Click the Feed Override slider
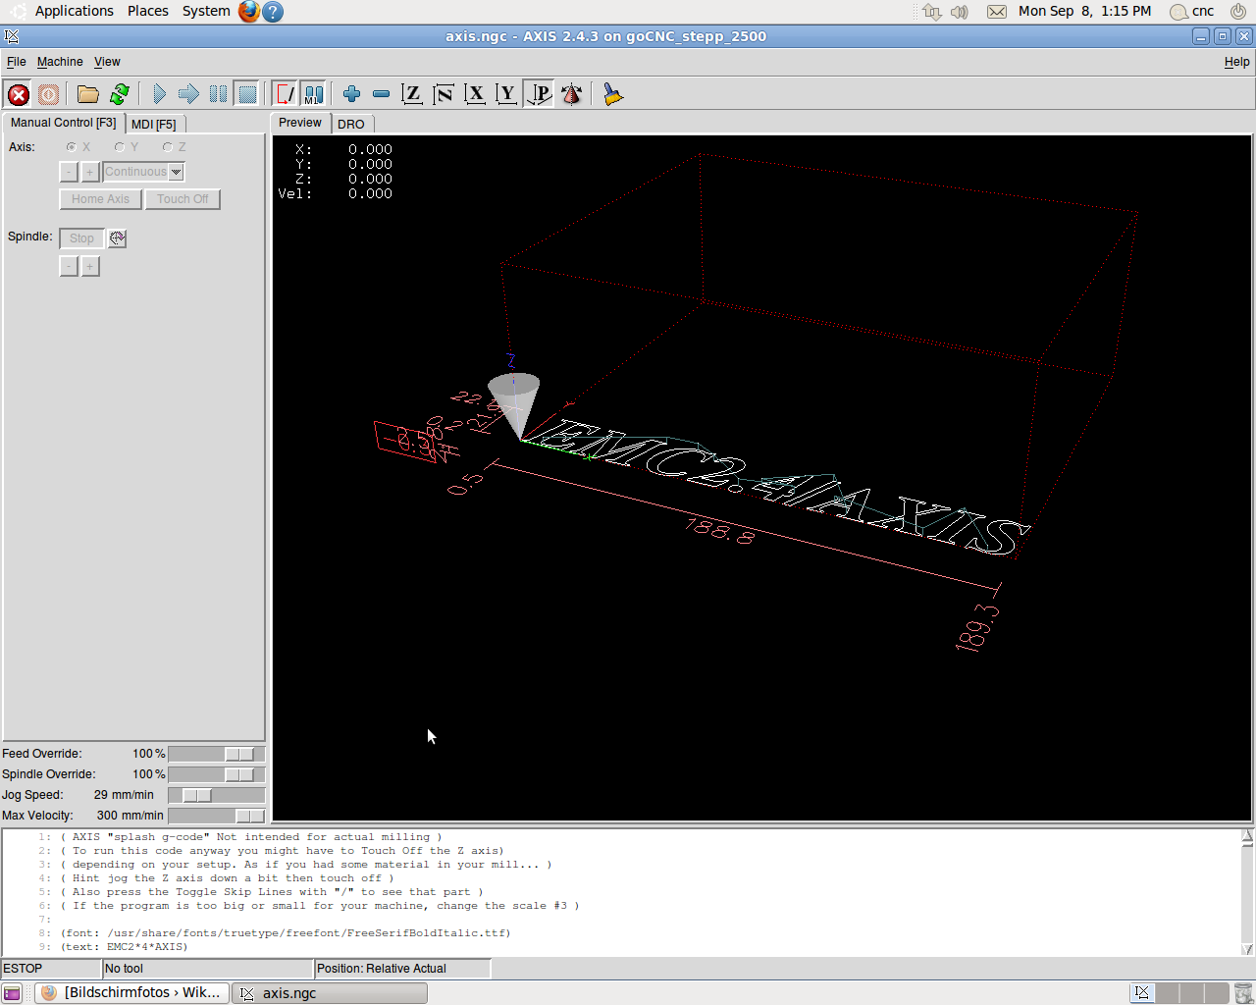 pyautogui.click(x=217, y=754)
